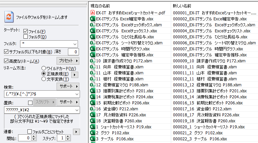Click PDF icon of EX-IT おすすめExcelショートカットキー.pdf

point(93,13)
